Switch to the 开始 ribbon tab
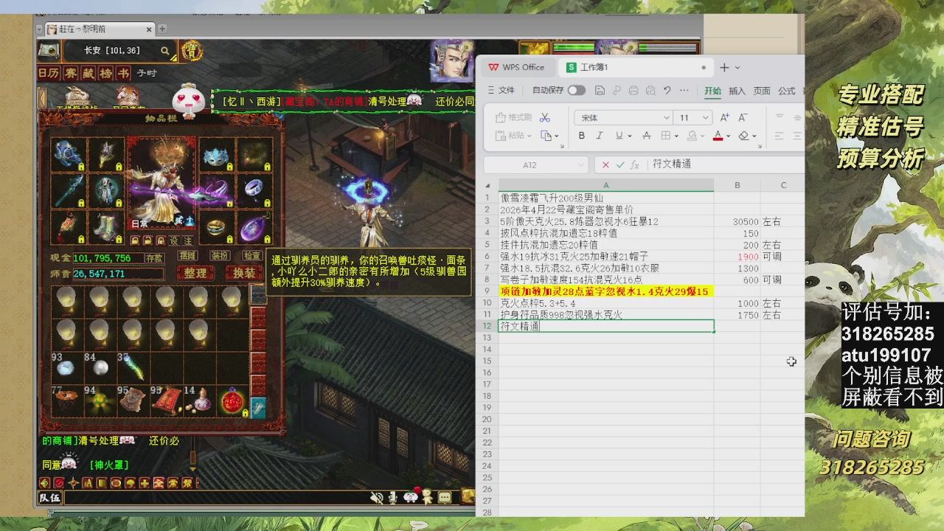 tap(712, 91)
